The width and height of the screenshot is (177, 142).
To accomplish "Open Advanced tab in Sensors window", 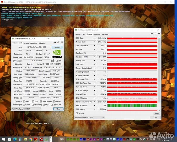I will (x=97, y=34).
